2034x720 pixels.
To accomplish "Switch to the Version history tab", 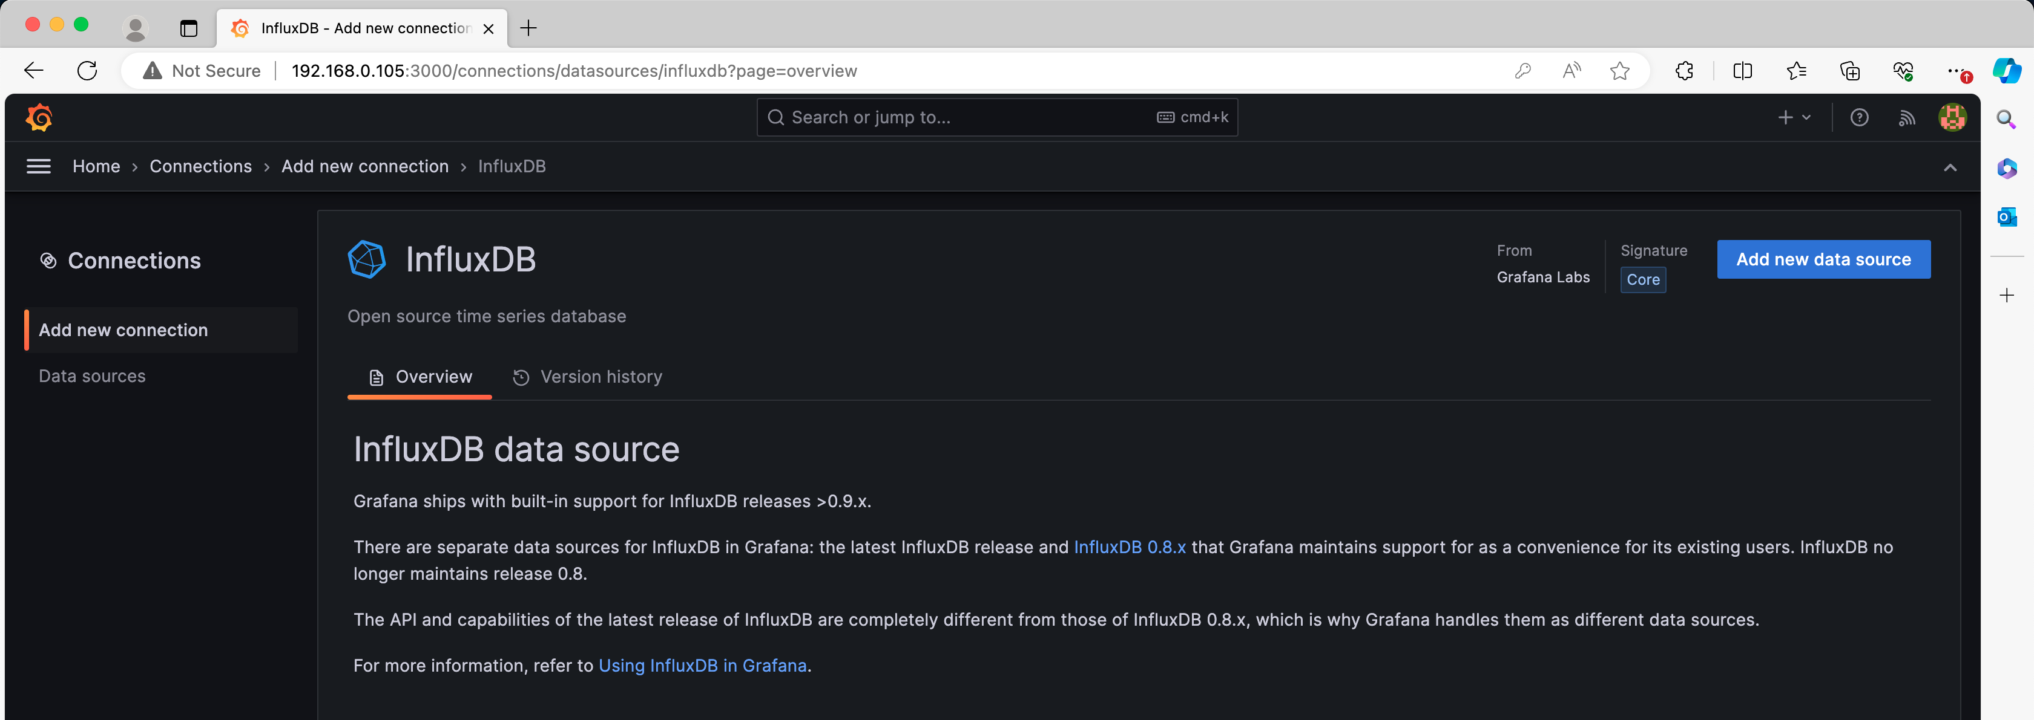I will (587, 377).
